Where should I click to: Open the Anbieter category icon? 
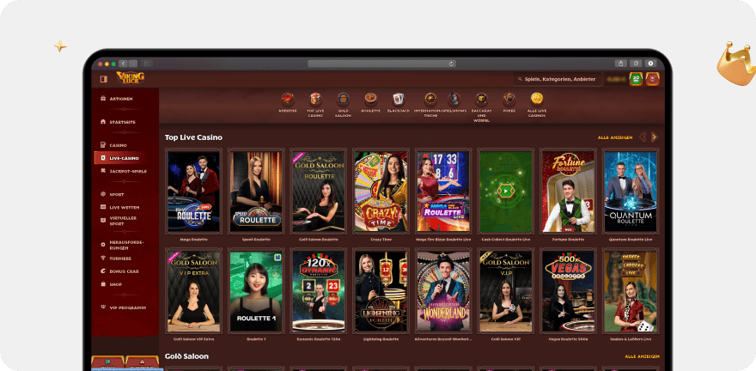click(287, 100)
